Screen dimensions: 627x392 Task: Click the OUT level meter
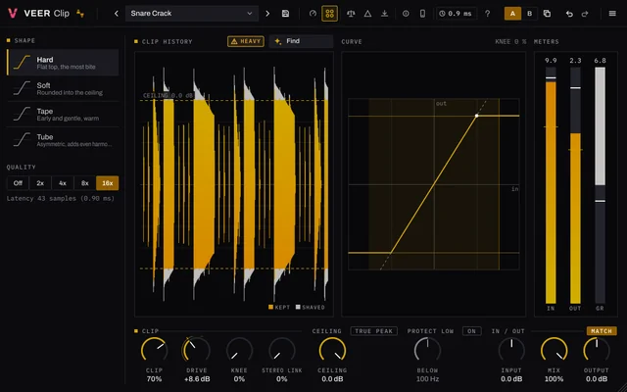point(575,185)
